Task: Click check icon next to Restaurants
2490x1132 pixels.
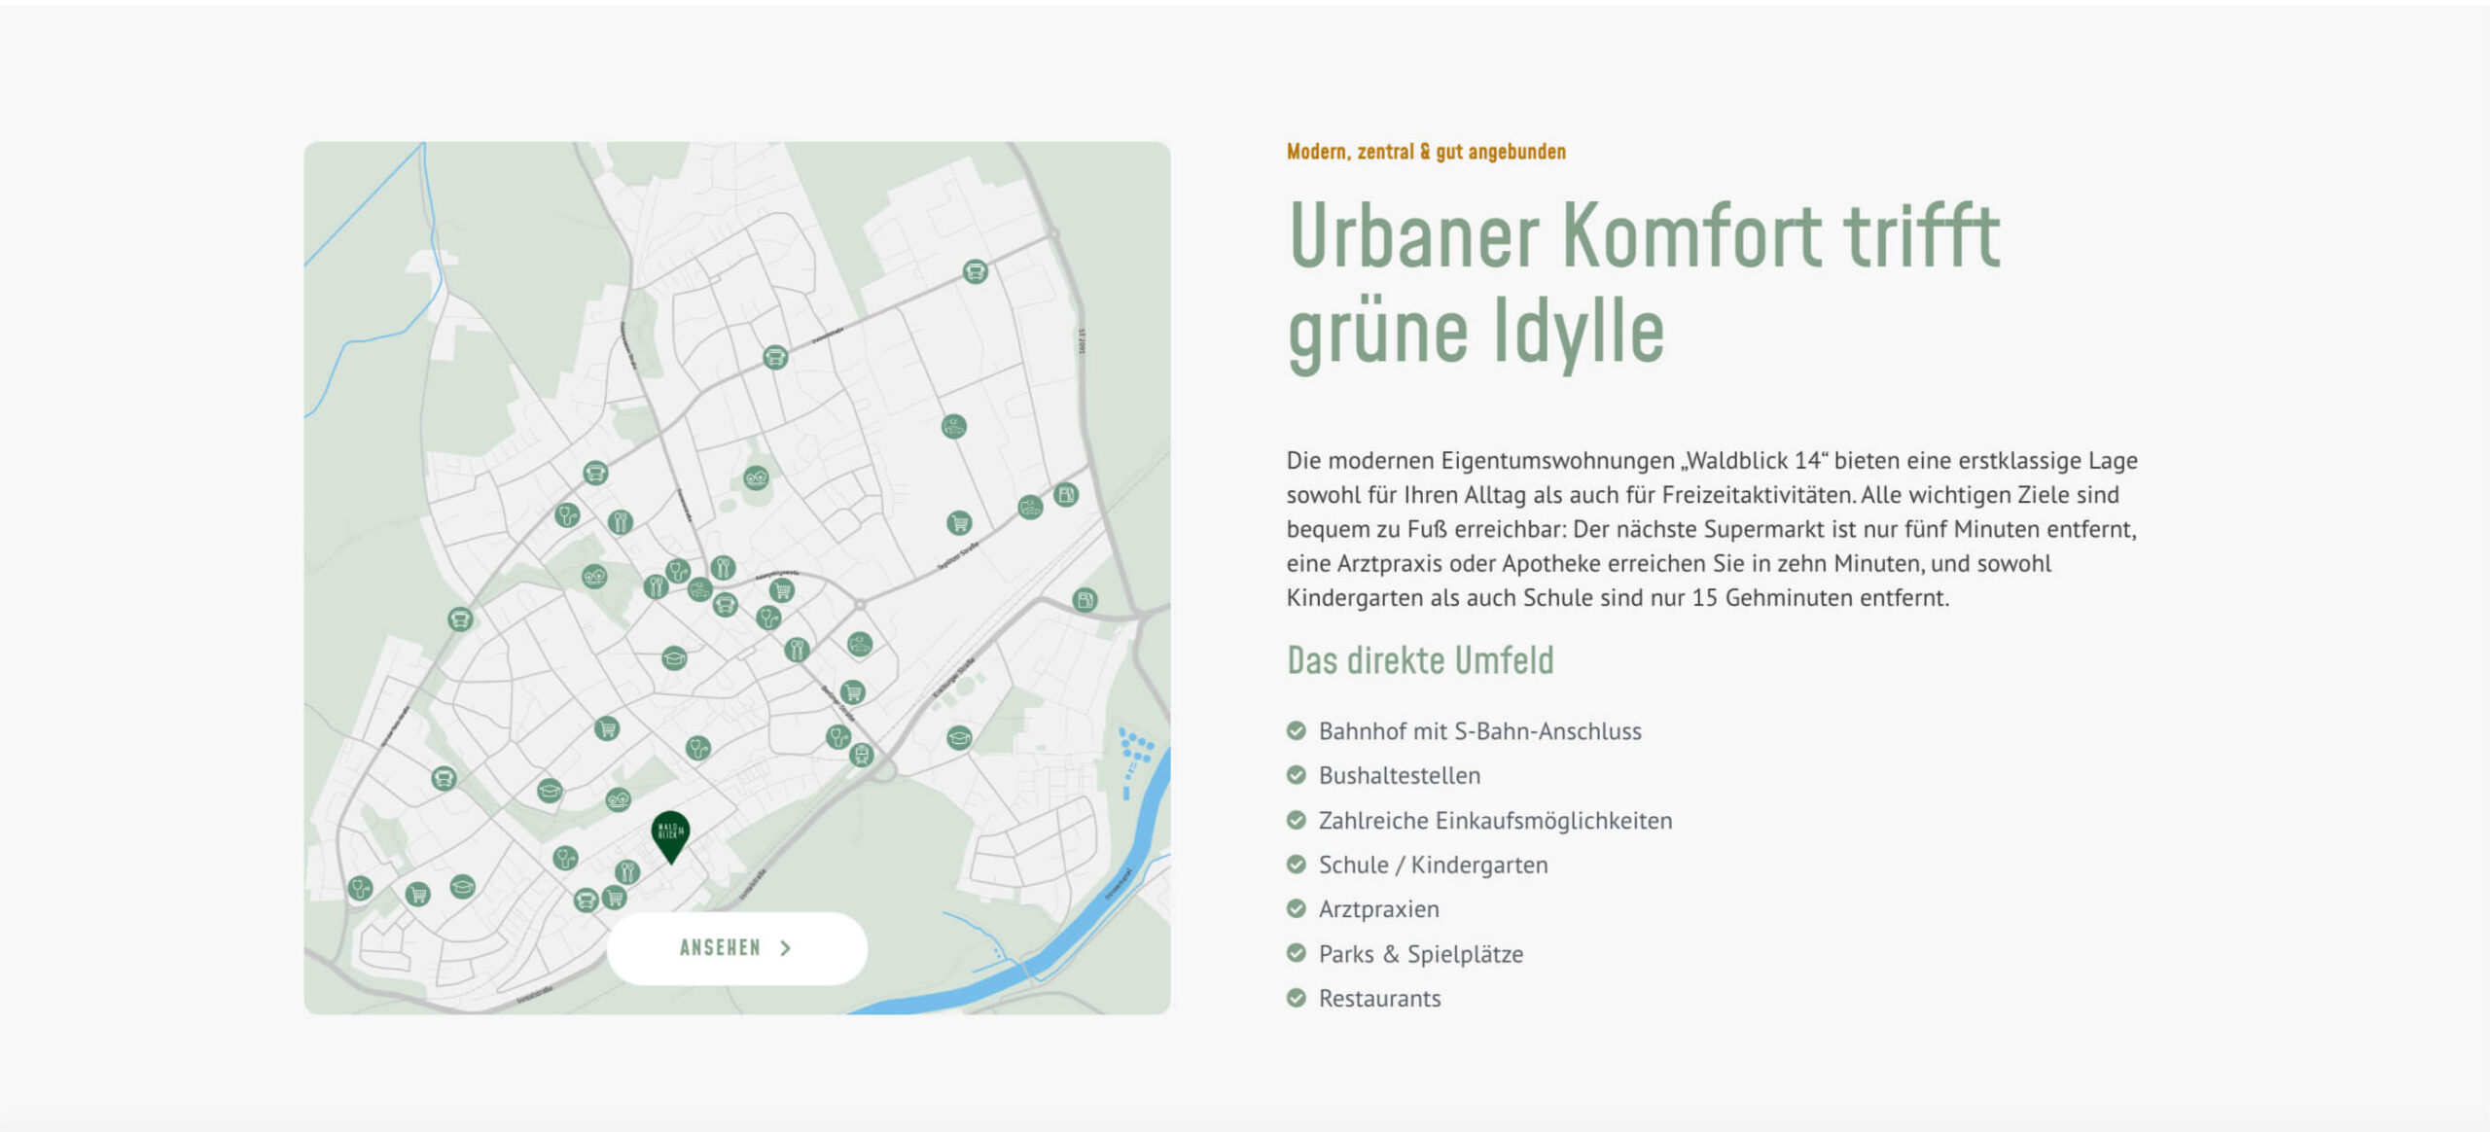Action: 1296,998
